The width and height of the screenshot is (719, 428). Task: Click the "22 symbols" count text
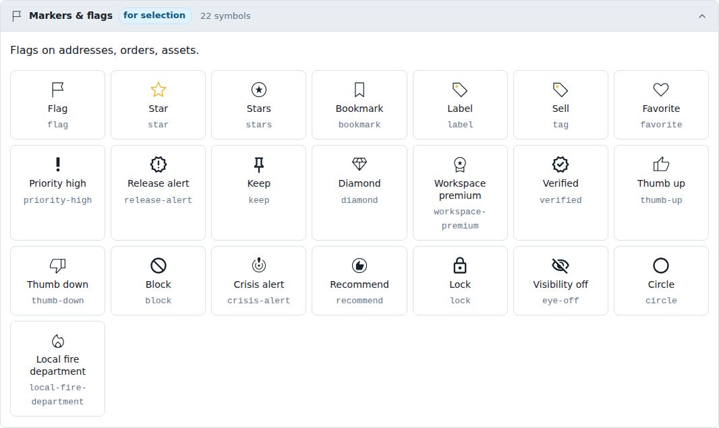coord(225,16)
